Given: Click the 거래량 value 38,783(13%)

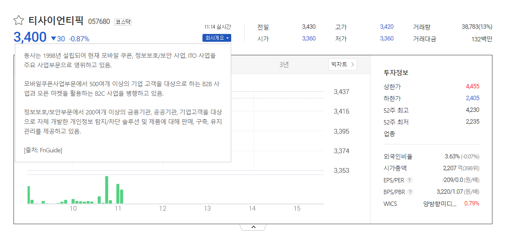Looking at the screenshot, I should 477,27.
